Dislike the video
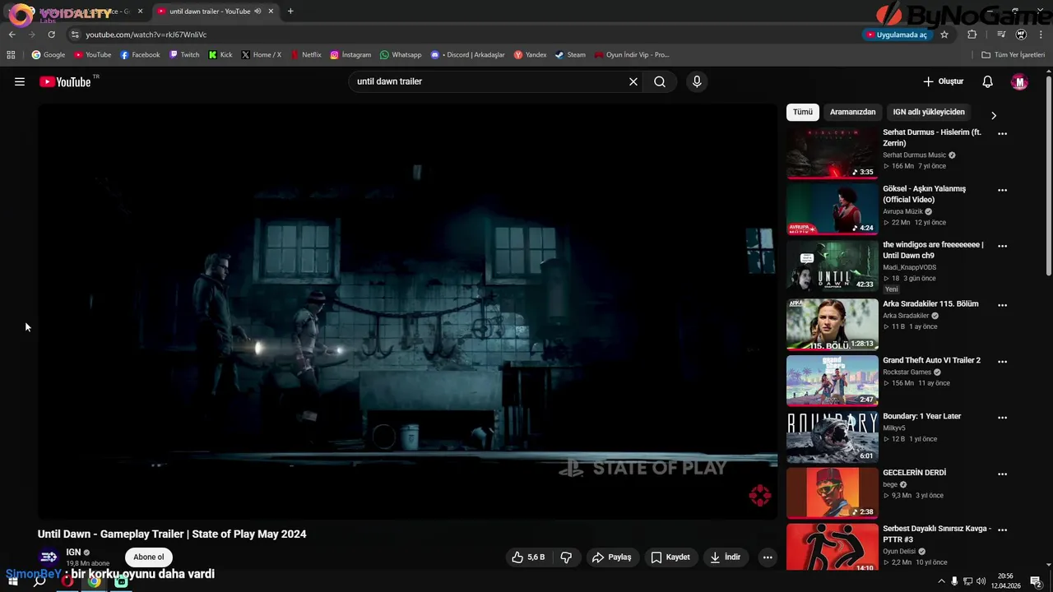The image size is (1053, 592). [566, 557]
